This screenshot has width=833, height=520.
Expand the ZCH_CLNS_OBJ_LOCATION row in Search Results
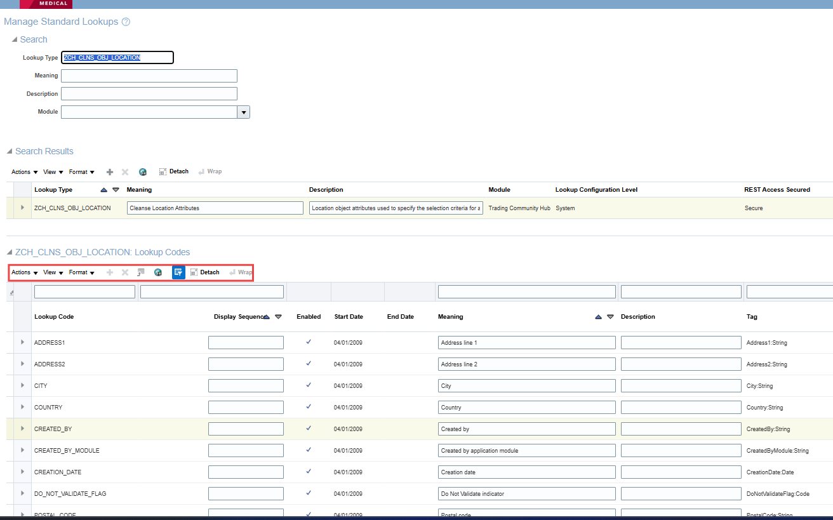23,208
